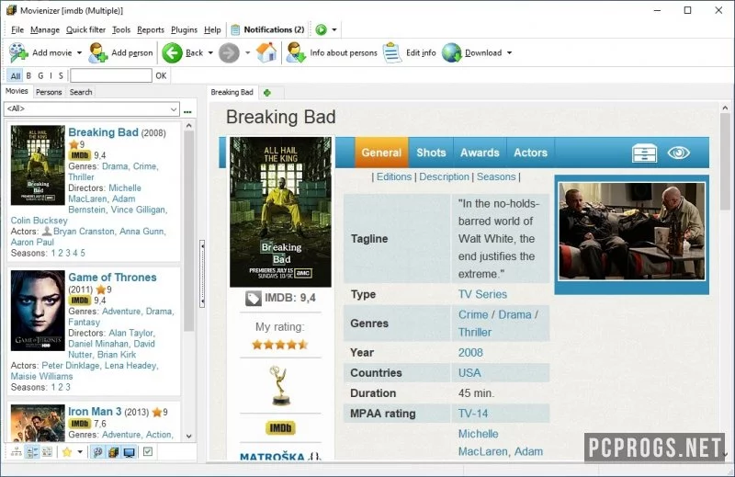Expand the Back history dropdown arrow

coord(210,52)
